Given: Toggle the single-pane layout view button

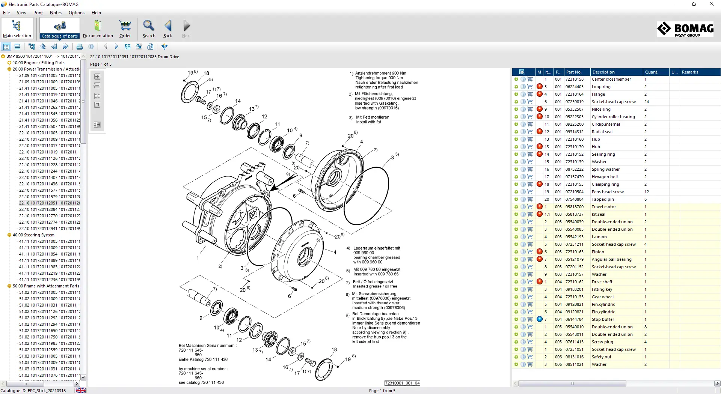Looking at the screenshot, I should (x=6, y=47).
